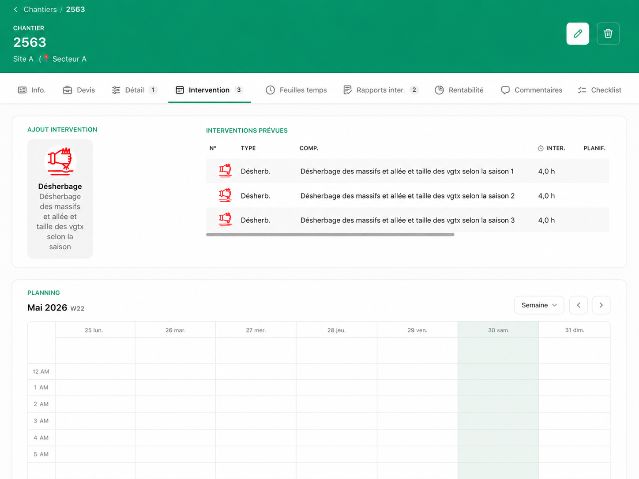The width and height of the screenshot is (639, 479).
Task: Open the Rapports inter. tab
Action: pos(381,90)
